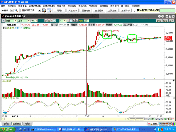Image resolution: width=176 pixels, height=132 pixels.
Task: Click the third red layout icon beside 回報
Action: 167,124
